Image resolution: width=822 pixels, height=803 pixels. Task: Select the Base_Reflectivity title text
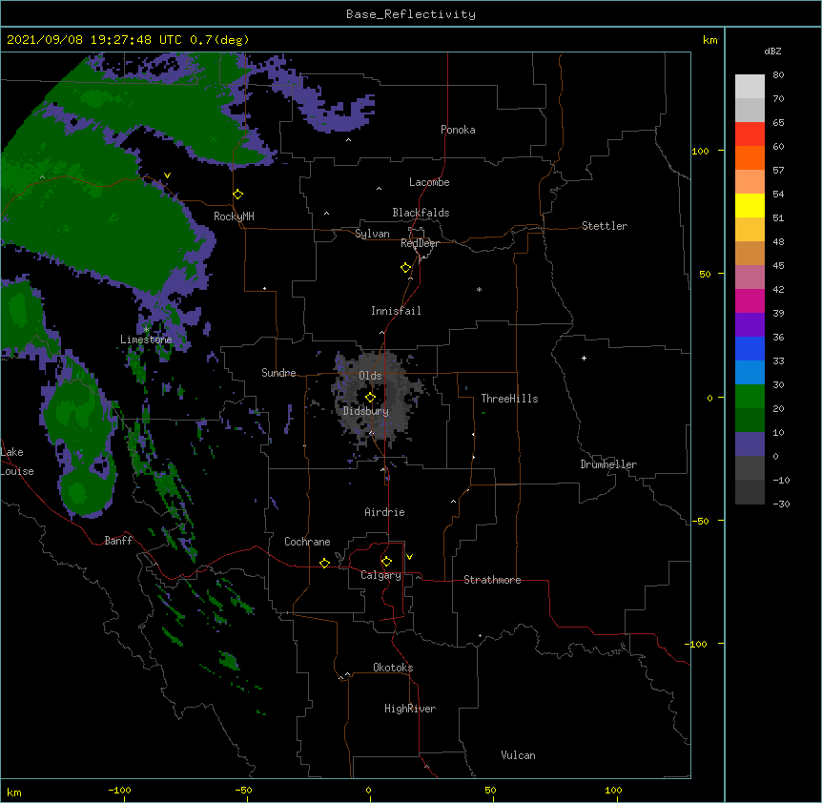point(411,14)
